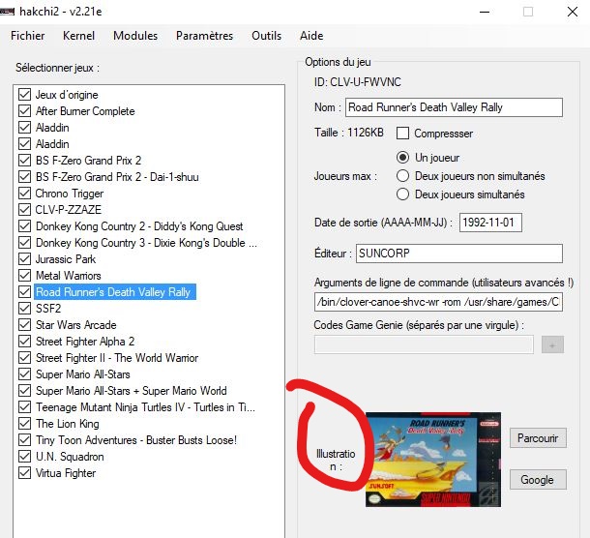Click the Game Genie plus button
Image resolution: width=590 pixels, height=538 pixels.
(x=552, y=344)
